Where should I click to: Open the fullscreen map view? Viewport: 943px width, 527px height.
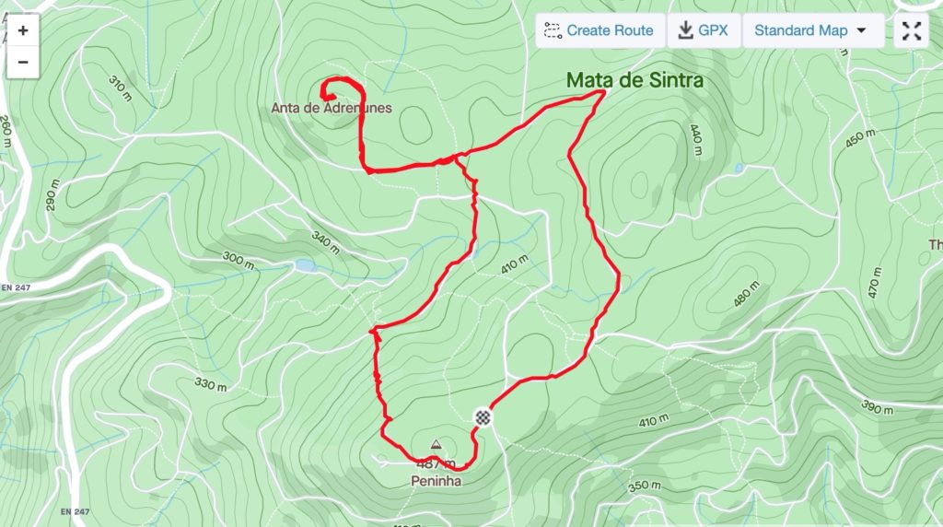(x=912, y=30)
